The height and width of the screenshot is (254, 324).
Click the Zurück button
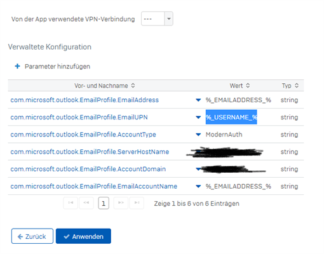coord(32,236)
